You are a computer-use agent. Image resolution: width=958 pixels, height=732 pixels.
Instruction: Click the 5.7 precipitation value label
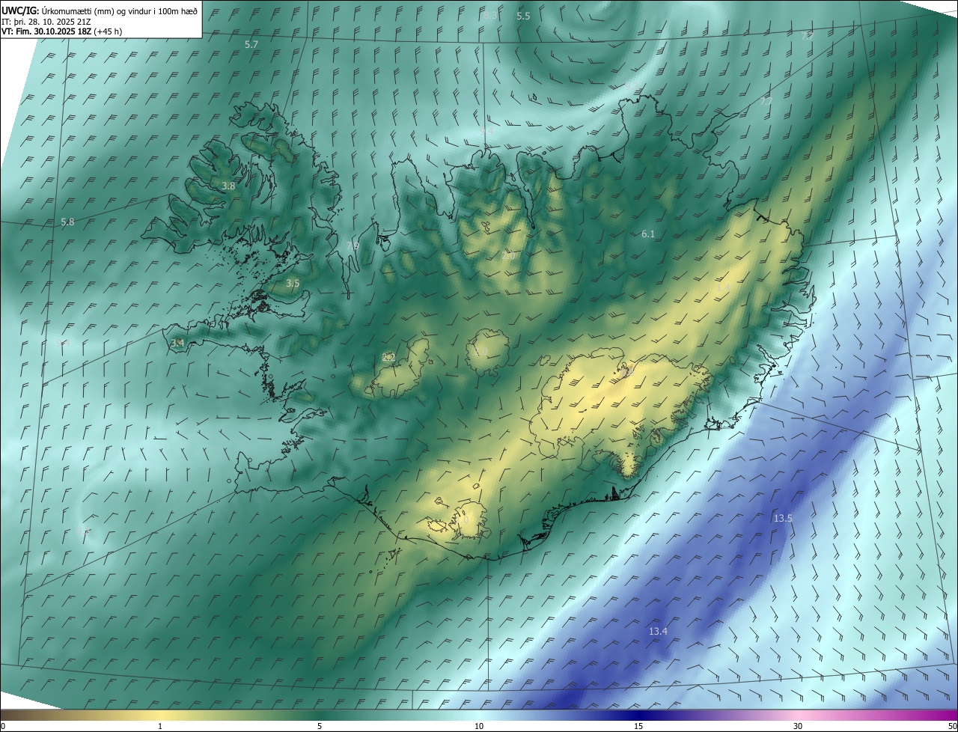click(x=251, y=45)
